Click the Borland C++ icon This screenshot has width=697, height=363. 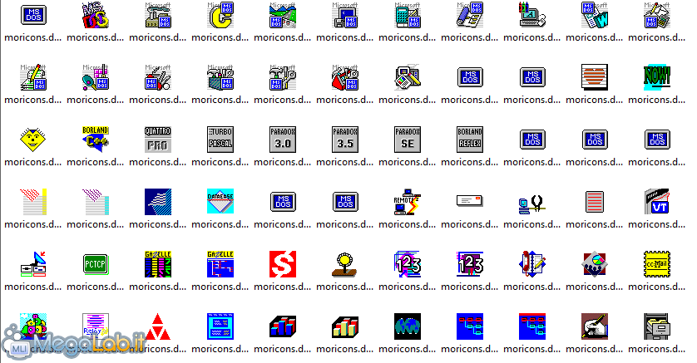96,140
